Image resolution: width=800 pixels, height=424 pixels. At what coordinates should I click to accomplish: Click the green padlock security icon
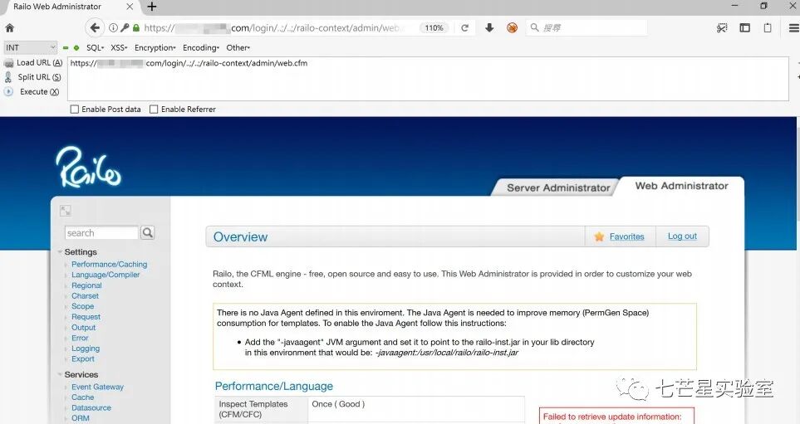(x=135, y=27)
